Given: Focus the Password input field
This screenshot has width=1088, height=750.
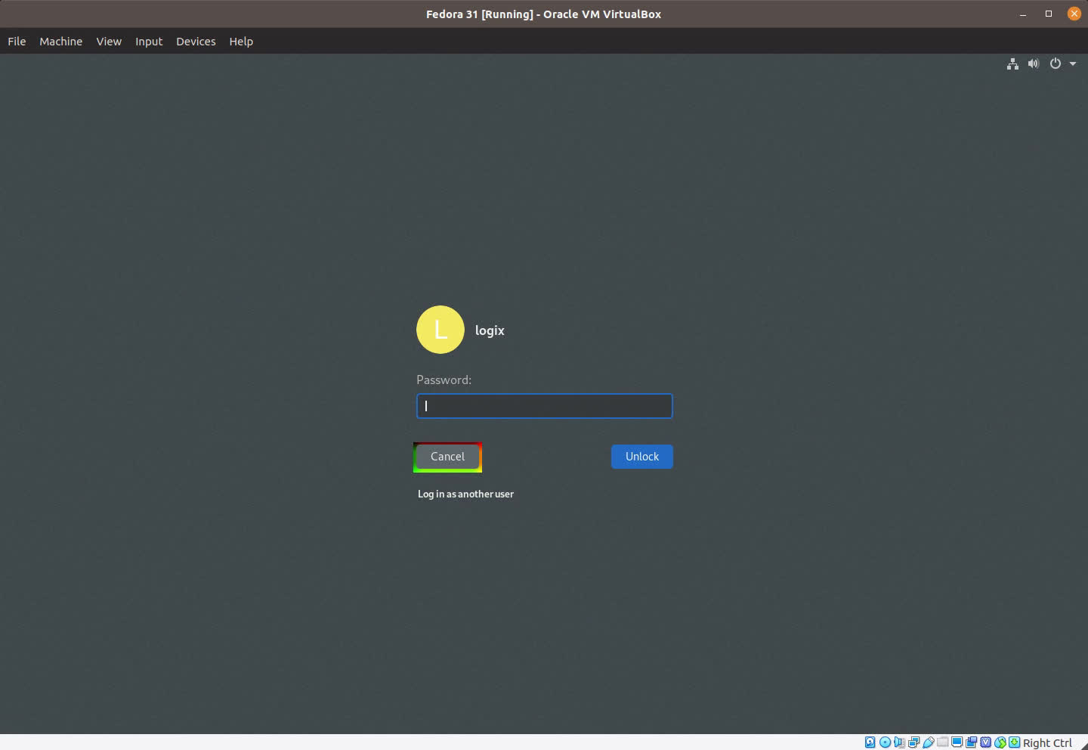Looking at the screenshot, I should (x=544, y=406).
